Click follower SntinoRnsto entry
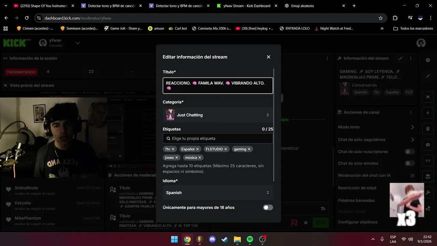 (53, 190)
